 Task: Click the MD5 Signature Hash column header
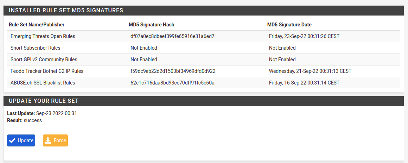tap(152, 25)
